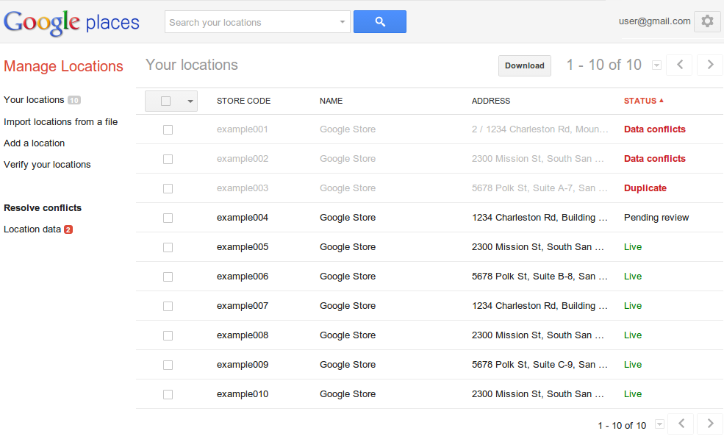Click store code example003
Image resolution: width=724 pixels, height=442 pixels.
(243, 188)
